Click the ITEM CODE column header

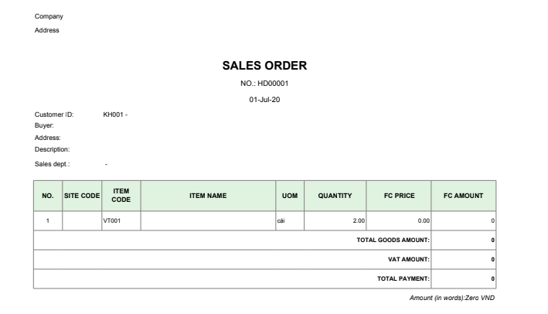(121, 196)
